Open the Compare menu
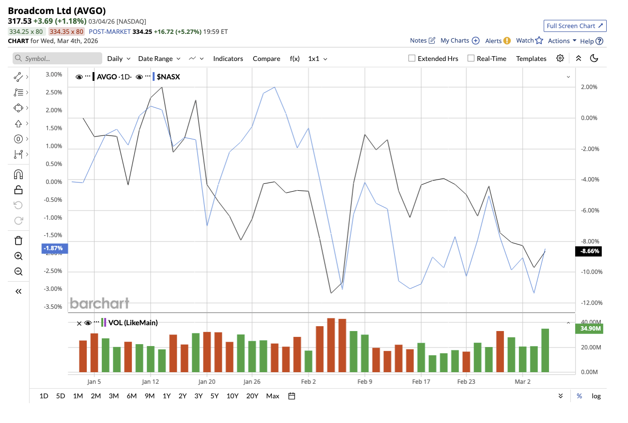The image size is (628, 423). tap(267, 59)
